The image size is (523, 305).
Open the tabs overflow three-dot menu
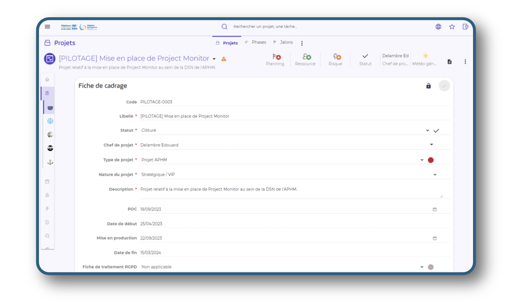[302, 43]
